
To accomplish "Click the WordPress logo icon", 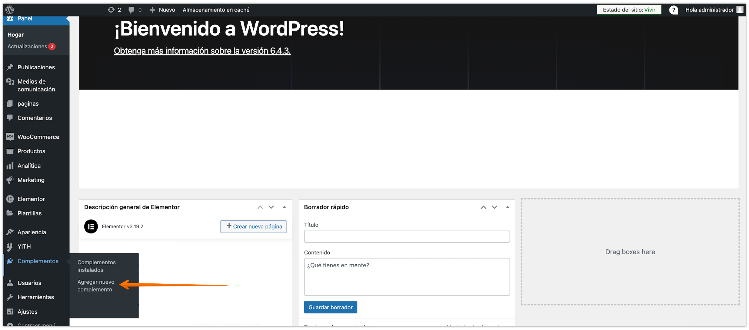I will click(x=10, y=10).
